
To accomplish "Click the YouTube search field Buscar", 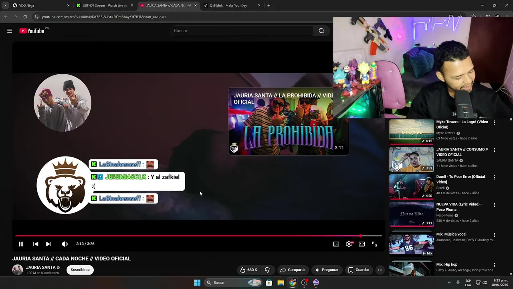I will pyautogui.click(x=241, y=31).
